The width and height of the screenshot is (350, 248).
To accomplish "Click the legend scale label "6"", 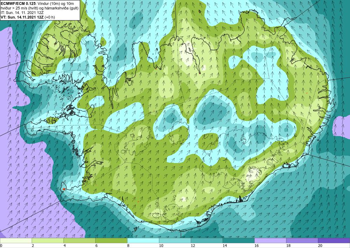I will pos(97,246).
